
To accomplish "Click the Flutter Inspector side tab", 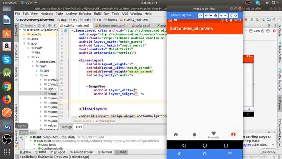I will (280, 79).
